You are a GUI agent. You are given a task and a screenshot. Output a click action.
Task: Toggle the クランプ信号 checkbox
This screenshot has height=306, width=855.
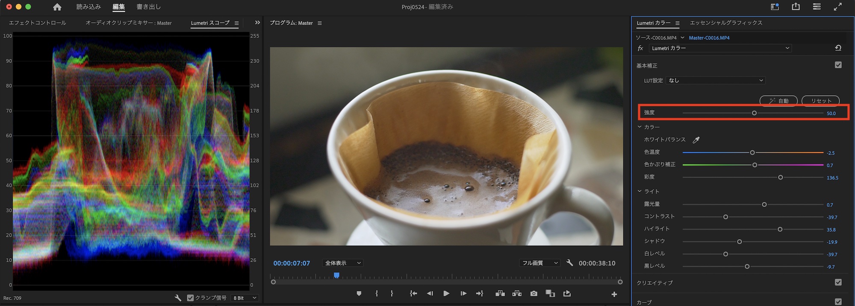tap(191, 298)
